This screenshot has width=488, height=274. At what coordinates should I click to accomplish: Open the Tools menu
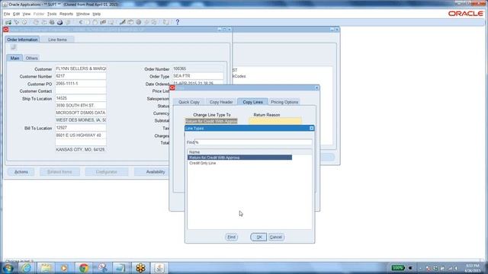pos(52,14)
